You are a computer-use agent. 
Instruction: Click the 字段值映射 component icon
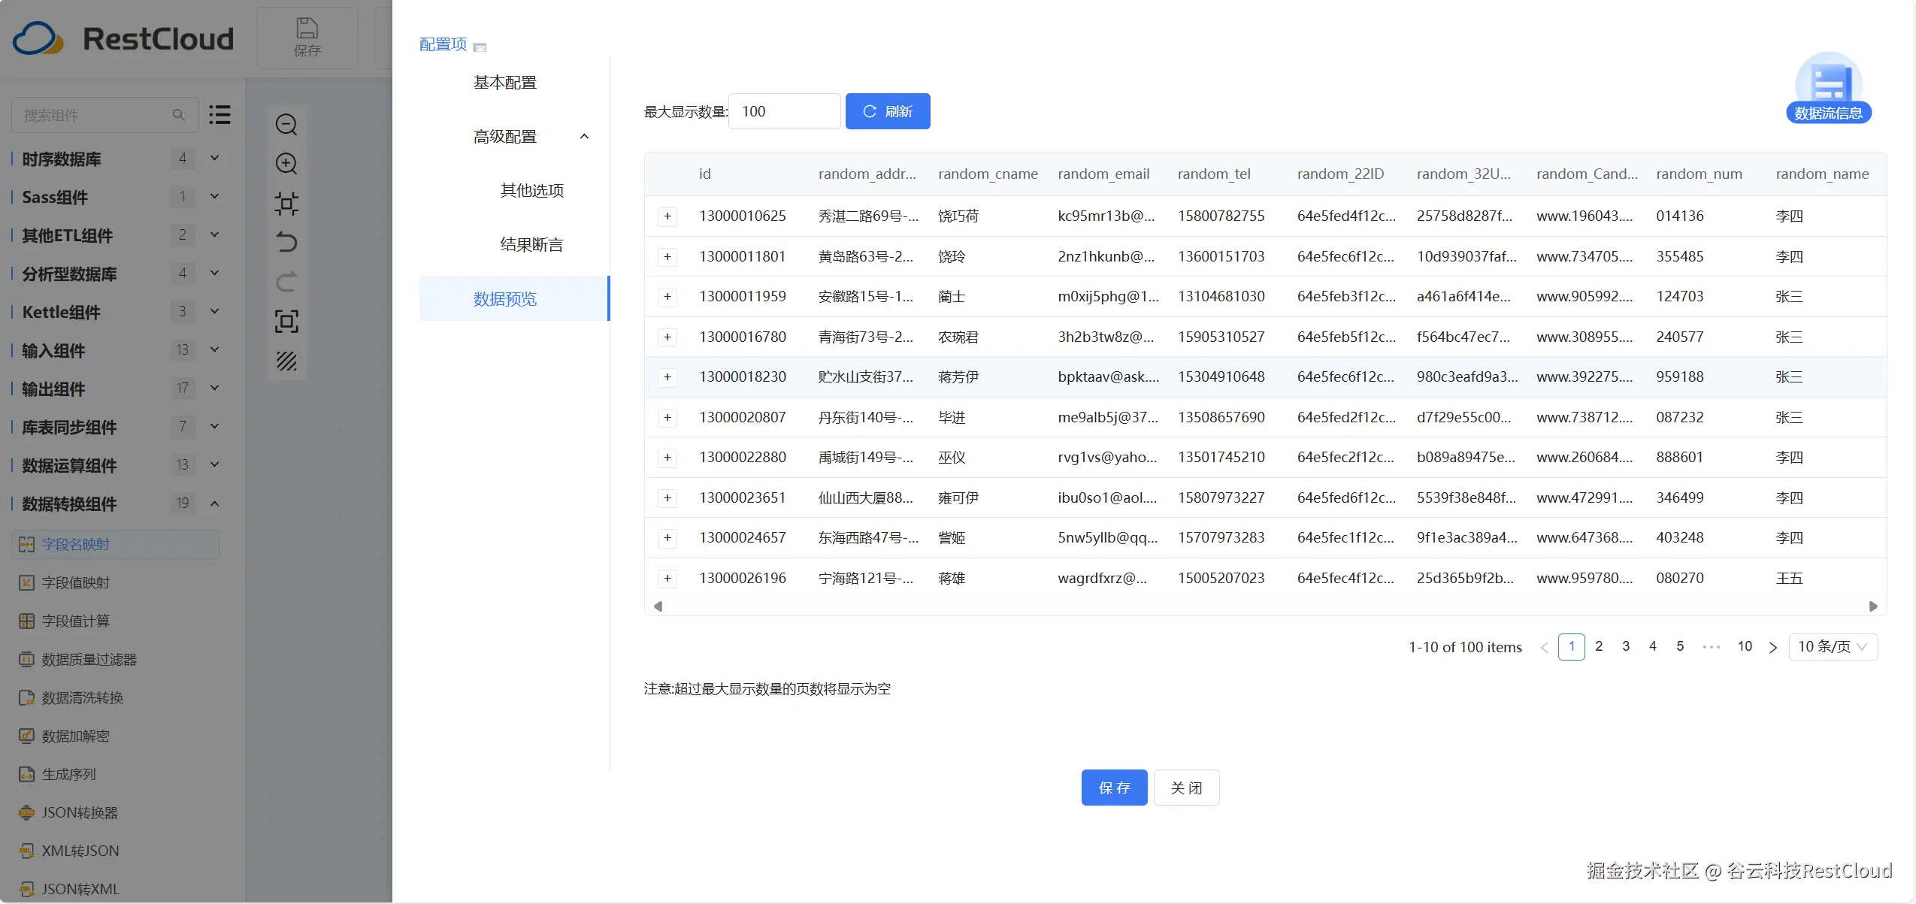27,583
